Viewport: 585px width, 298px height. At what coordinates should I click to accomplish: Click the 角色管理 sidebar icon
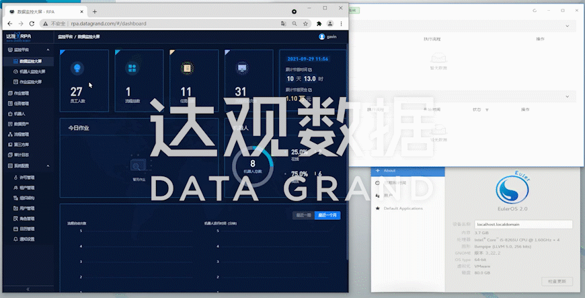coord(15,219)
